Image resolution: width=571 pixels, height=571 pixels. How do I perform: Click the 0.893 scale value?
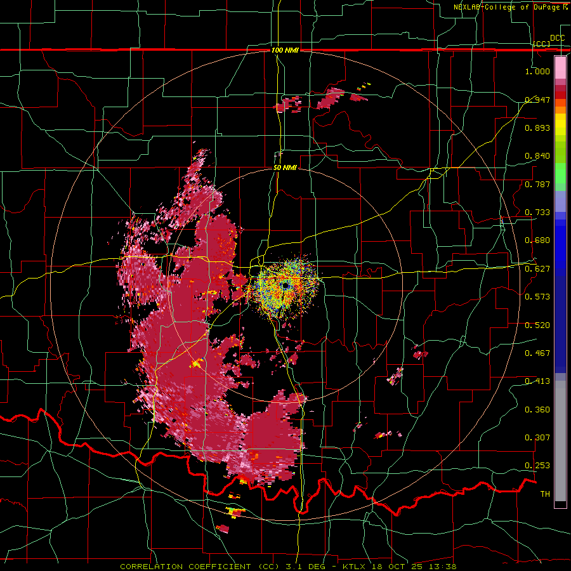[x=537, y=128]
